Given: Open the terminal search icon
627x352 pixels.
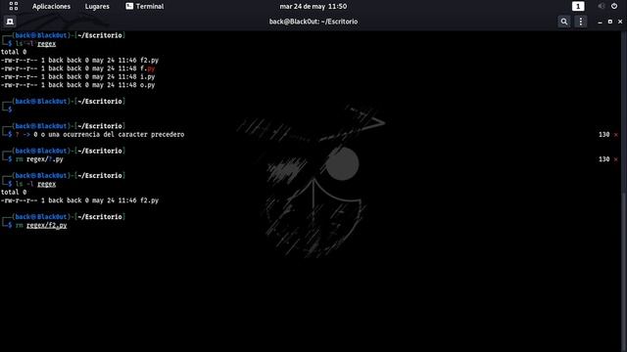Looking at the screenshot, I should click(x=564, y=22).
